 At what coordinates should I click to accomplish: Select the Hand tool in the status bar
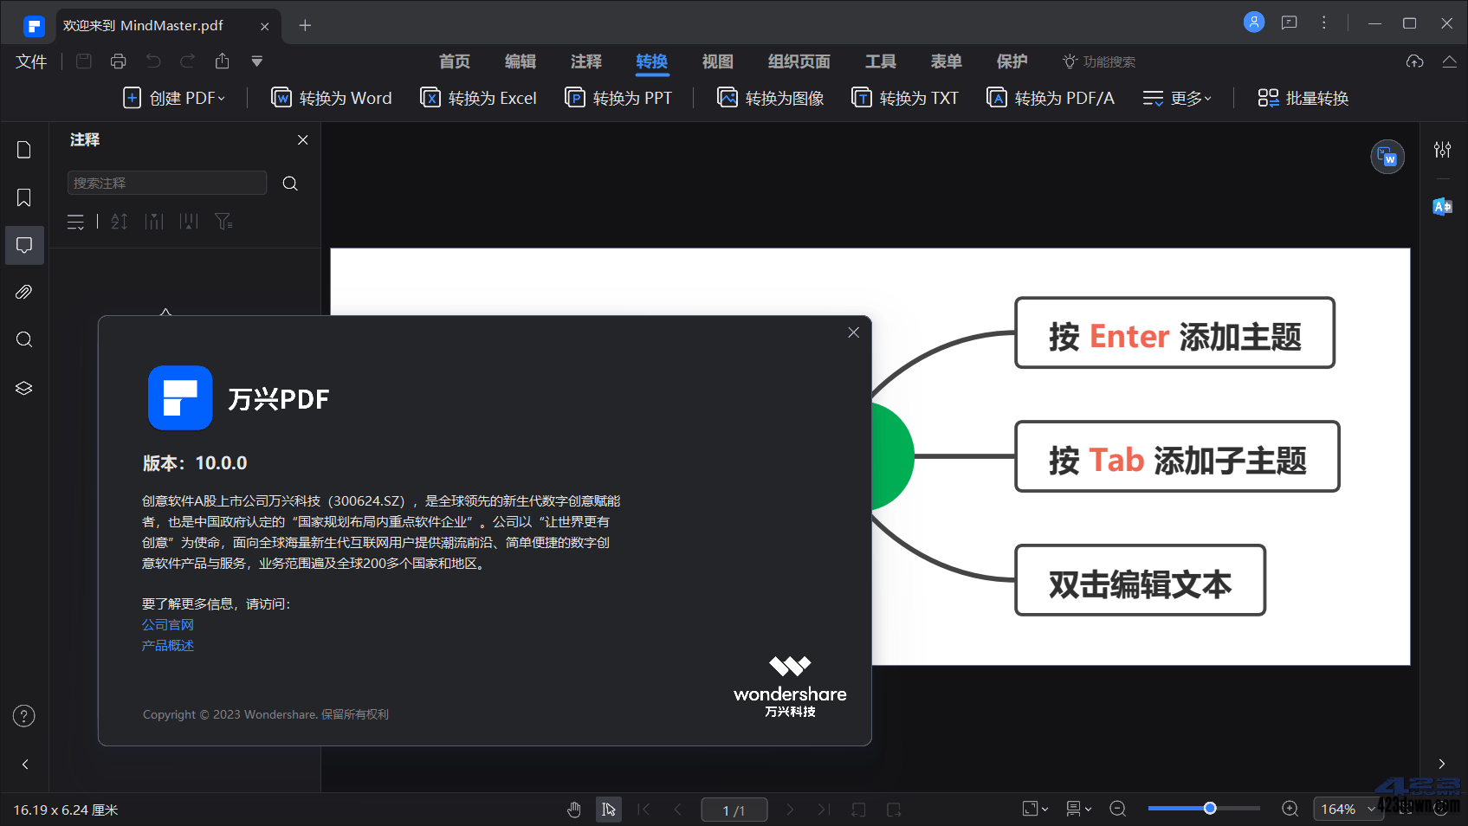574,809
